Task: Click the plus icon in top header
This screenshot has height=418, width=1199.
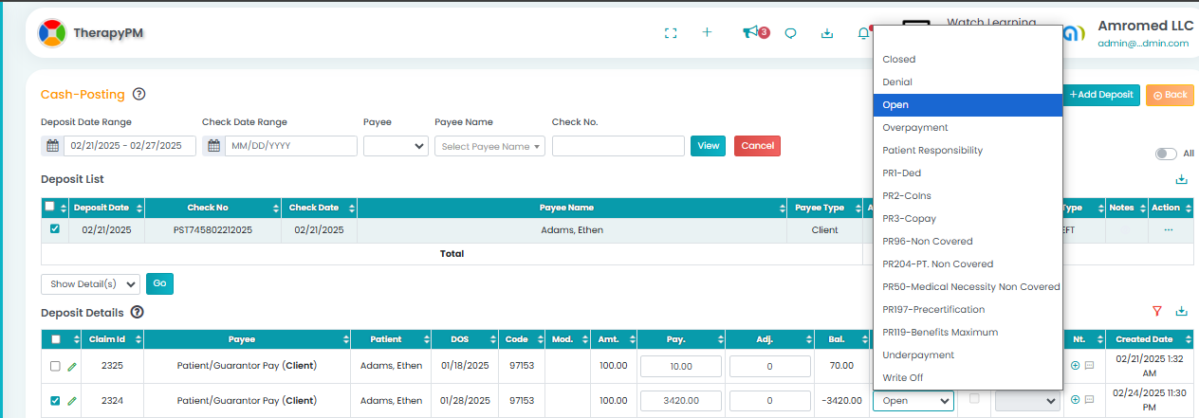Action: 707,32
